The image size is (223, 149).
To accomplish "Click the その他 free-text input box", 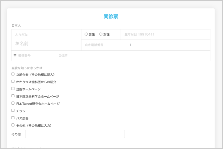I will tap(75, 134).
